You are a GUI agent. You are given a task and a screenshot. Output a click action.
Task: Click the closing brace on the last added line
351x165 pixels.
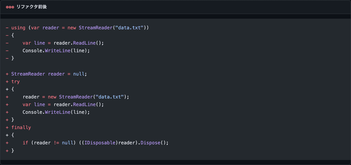click(x=13, y=150)
